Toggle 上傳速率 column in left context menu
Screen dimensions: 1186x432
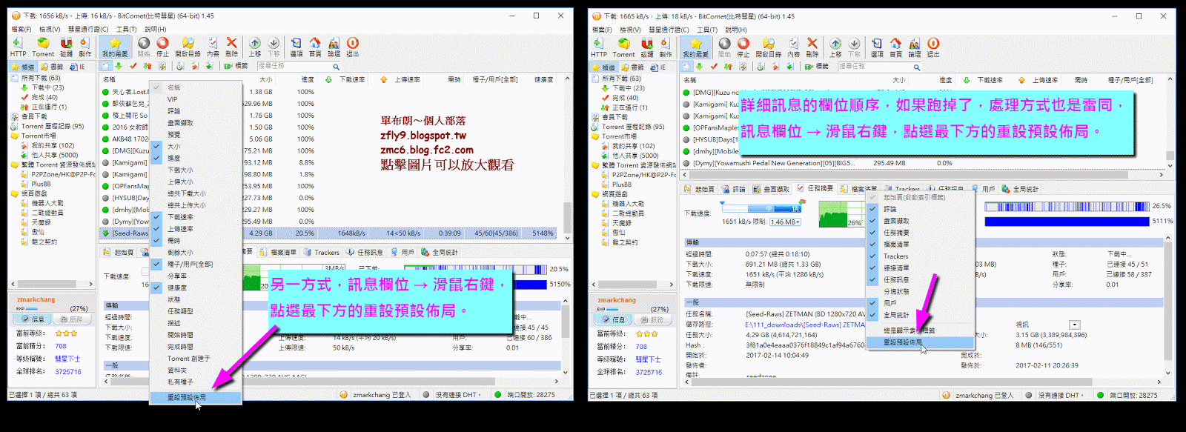tap(196, 229)
